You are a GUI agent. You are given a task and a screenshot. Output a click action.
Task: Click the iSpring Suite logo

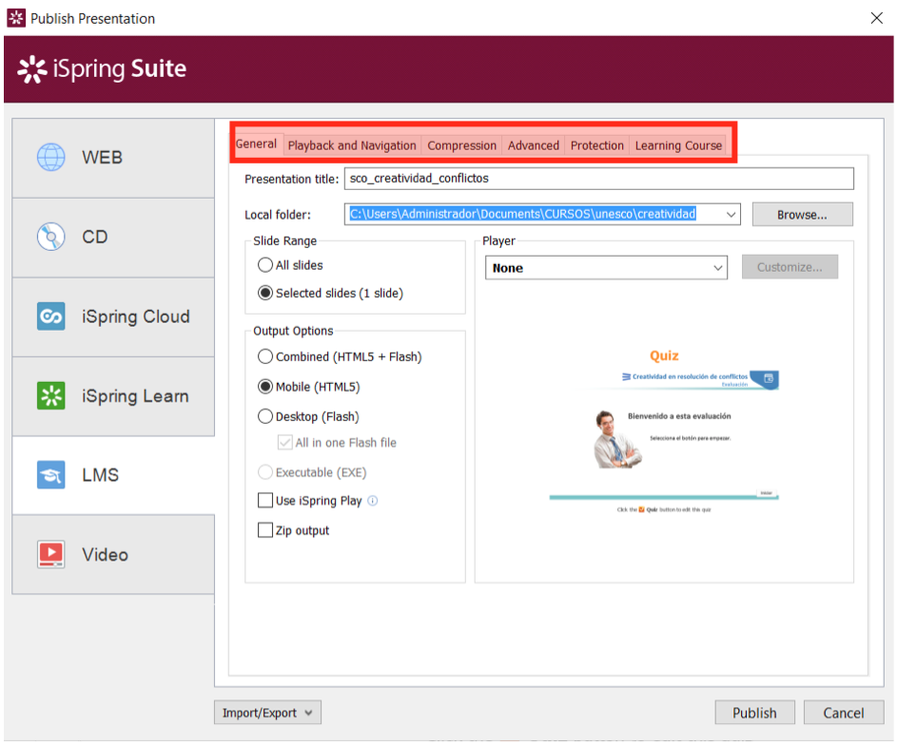(x=102, y=69)
